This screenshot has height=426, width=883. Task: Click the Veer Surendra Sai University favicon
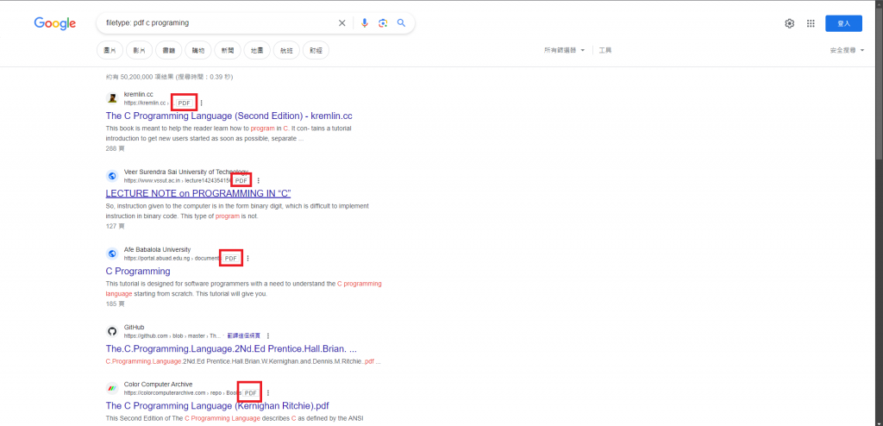coord(112,176)
